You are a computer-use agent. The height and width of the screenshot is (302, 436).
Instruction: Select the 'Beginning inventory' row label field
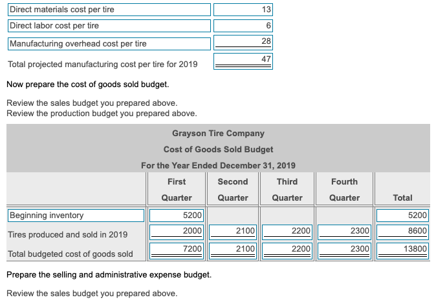click(76, 216)
